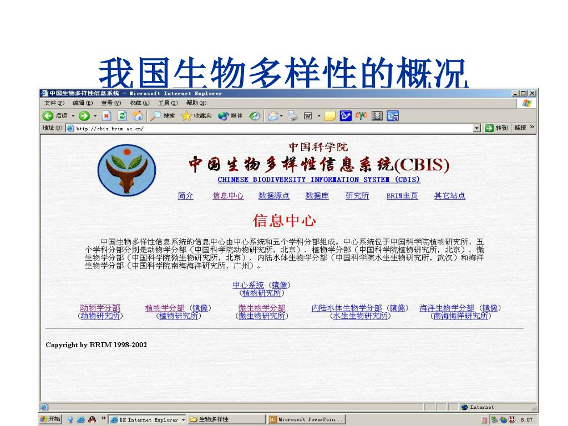Click the green Forward arrow icon
The height and width of the screenshot is (426, 568).
coord(84,116)
